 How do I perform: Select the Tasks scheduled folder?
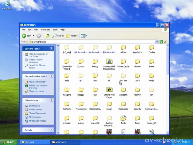click(x=123, y=120)
